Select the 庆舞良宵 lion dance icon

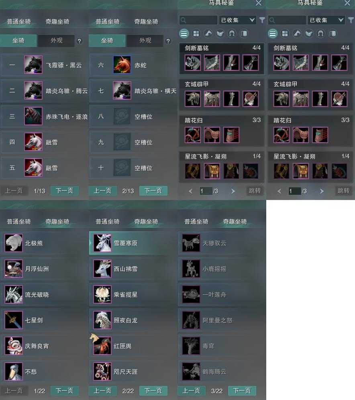click(14, 346)
